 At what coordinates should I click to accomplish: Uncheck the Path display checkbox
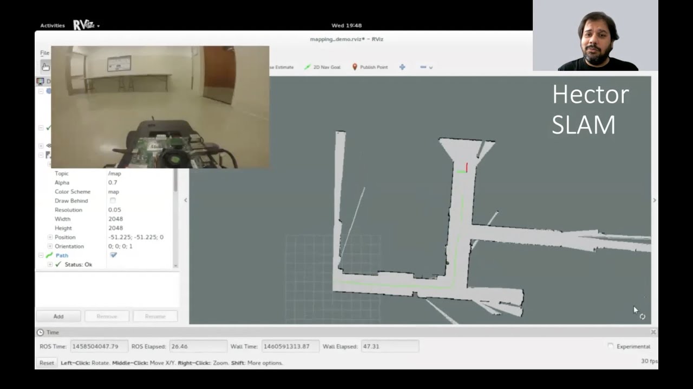tap(113, 255)
